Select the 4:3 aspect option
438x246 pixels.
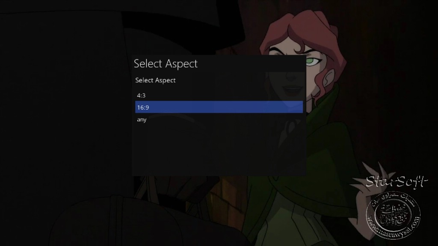tap(219, 95)
